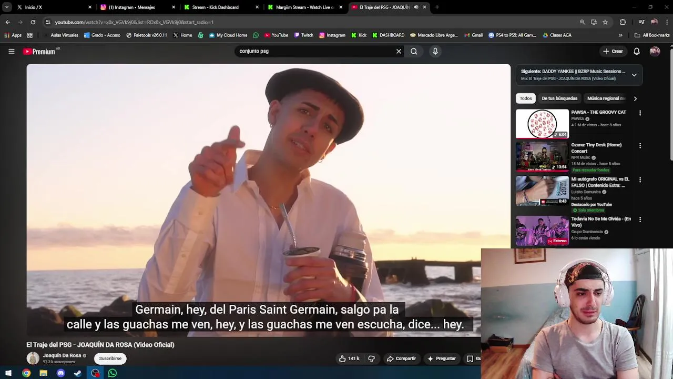The image size is (673, 379).
Task: Select the De tus búsquedas chip
Action: tap(559, 98)
